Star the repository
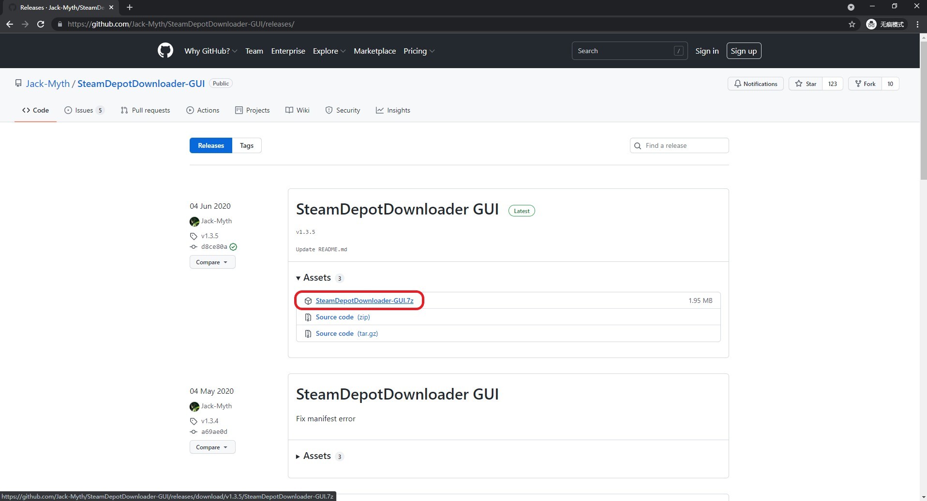The width and height of the screenshot is (927, 501). (806, 84)
